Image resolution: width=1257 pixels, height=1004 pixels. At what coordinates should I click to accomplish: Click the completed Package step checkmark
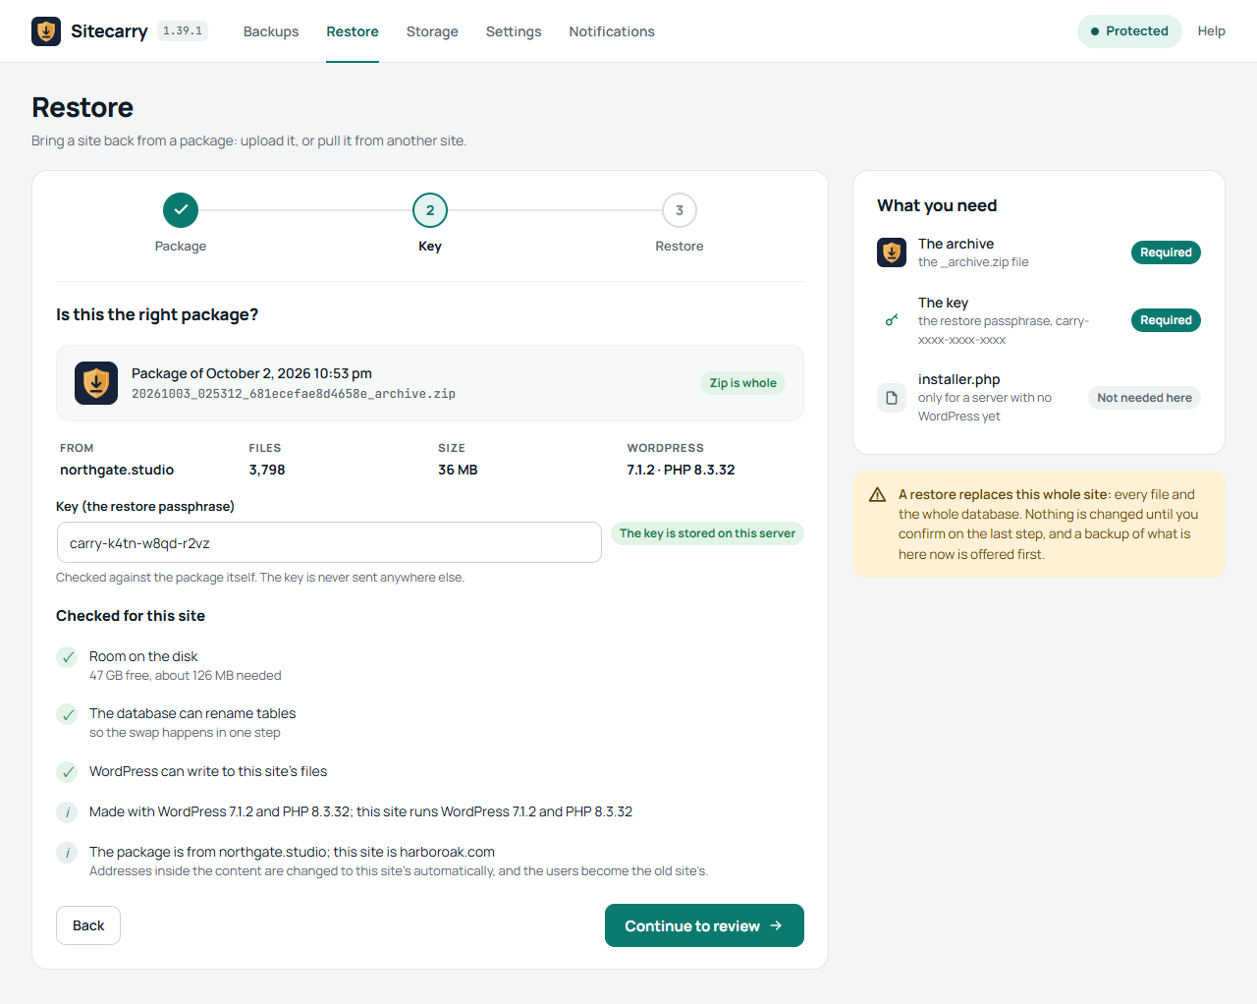click(181, 210)
